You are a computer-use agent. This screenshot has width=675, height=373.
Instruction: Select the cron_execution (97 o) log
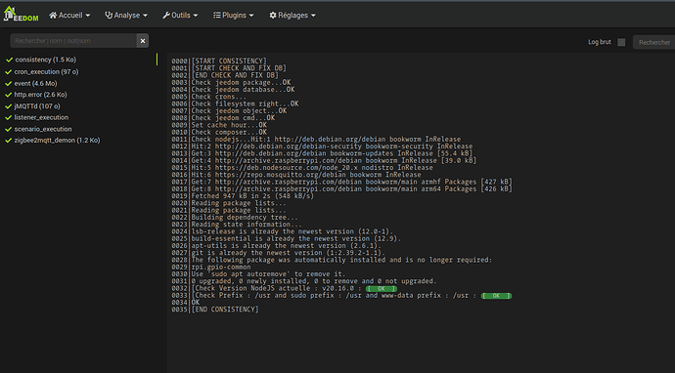[x=46, y=71]
